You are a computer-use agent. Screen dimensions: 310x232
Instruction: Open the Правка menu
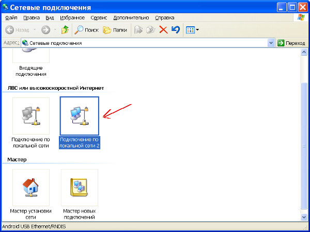(32, 18)
